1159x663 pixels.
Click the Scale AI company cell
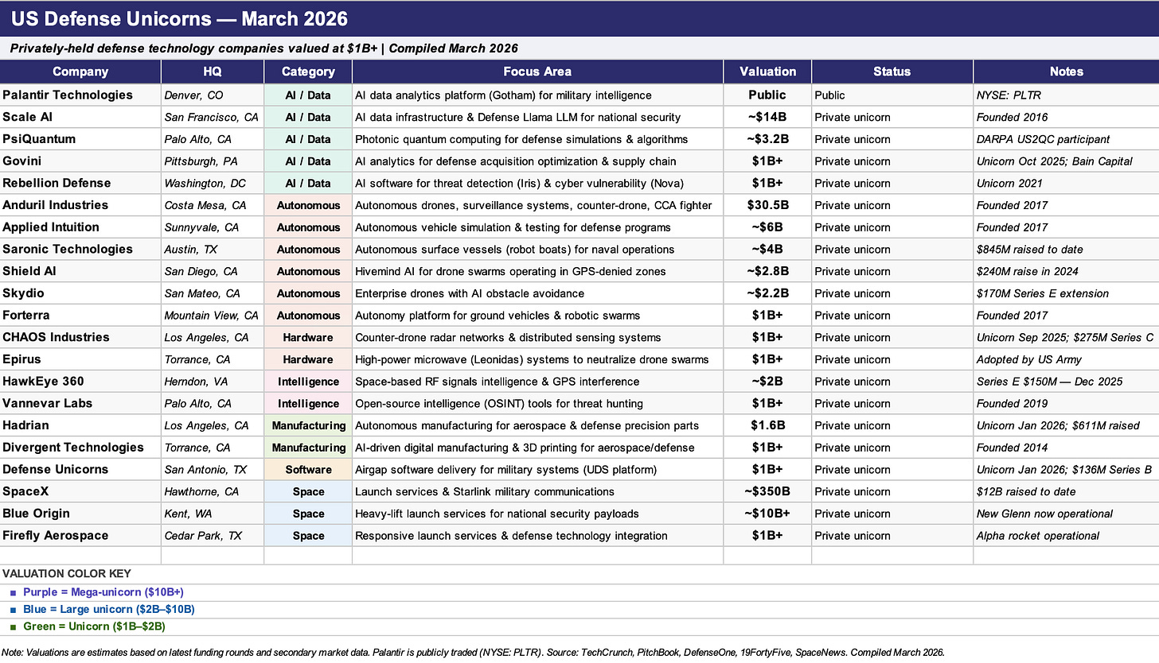[x=80, y=117]
